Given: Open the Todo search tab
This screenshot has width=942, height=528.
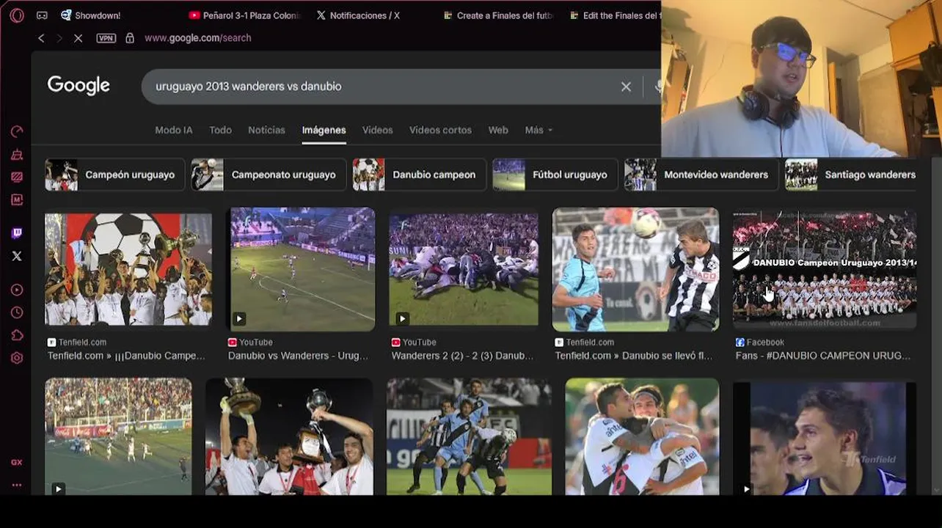Looking at the screenshot, I should tap(220, 130).
